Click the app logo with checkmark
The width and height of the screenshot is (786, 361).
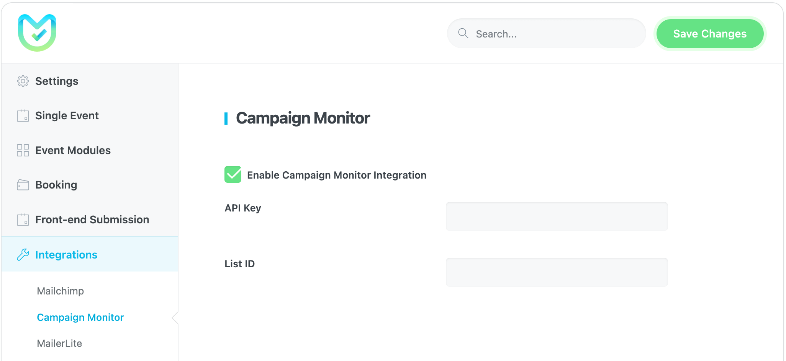pos(37,33)
